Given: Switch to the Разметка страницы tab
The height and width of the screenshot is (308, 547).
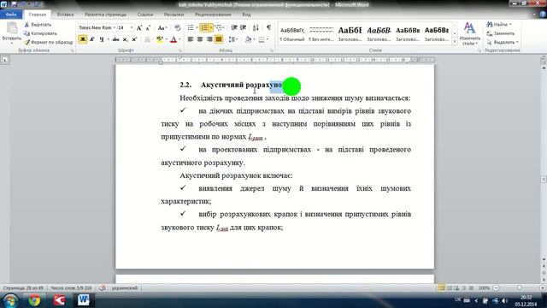Looking at the screenshot, I should click(105, 15).
